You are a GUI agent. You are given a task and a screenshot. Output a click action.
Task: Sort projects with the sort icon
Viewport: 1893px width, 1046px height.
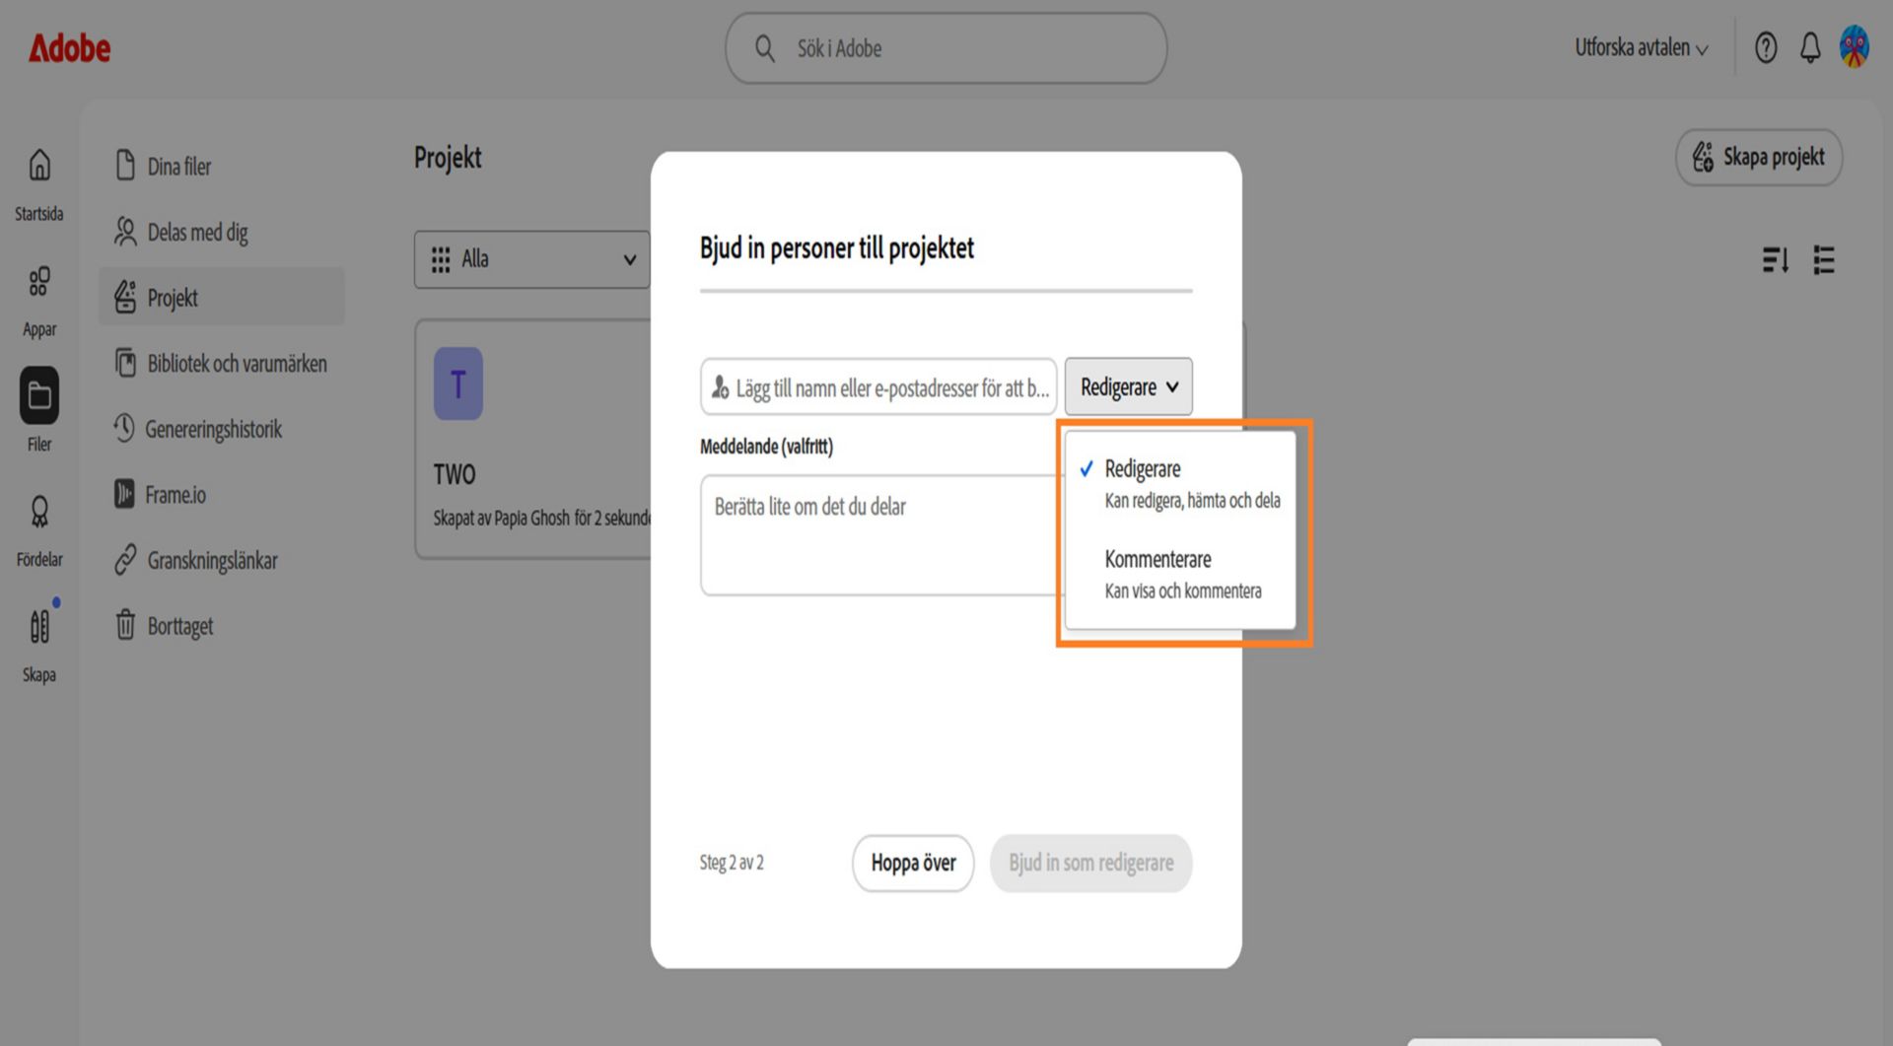[1775, 260]
